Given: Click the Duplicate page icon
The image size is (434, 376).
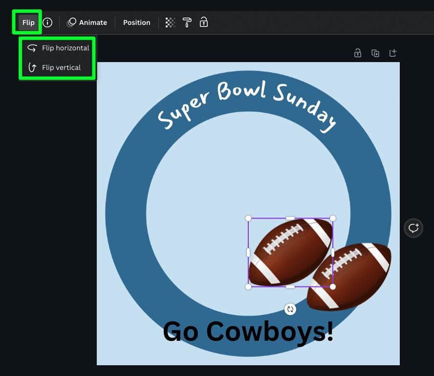Looking at the screenshot, I should coord(375,53).
